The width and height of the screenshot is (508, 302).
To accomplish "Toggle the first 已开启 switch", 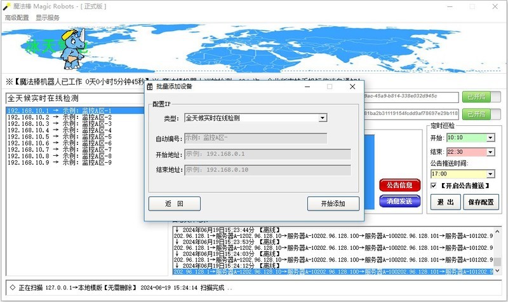I will (x=481, y=97).
